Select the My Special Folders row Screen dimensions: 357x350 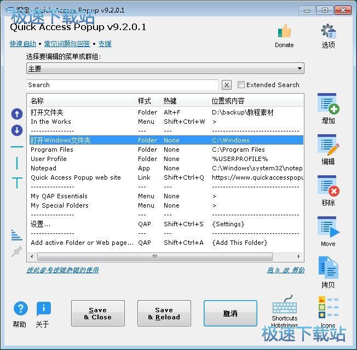[x=166, y=205]
